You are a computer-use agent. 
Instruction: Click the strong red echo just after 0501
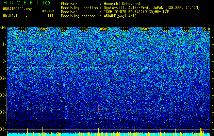click(x=27, y=108)
